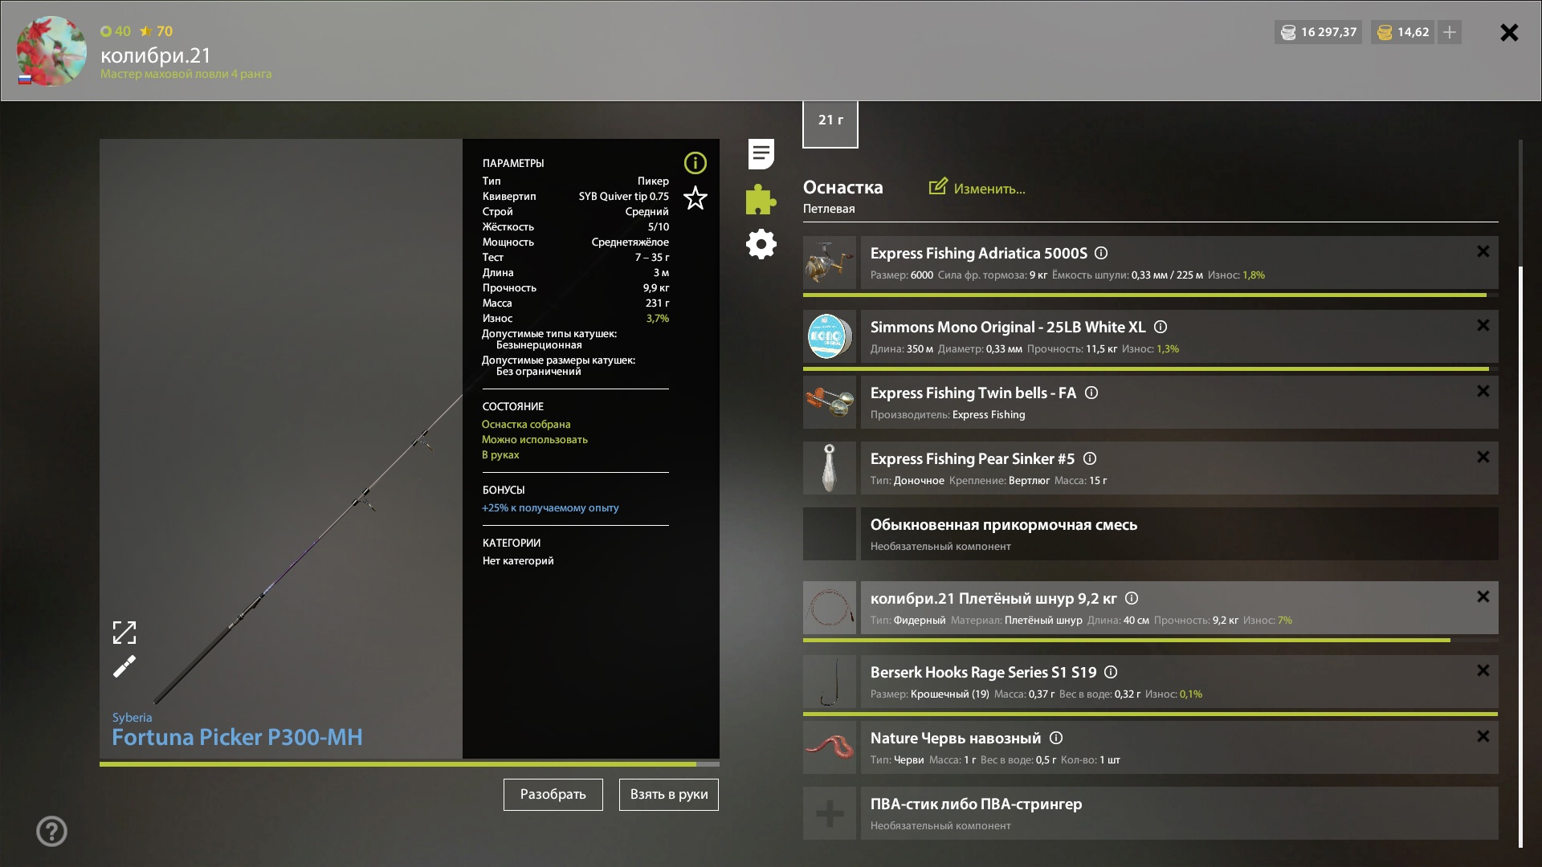Click the silver coin balance 16 297,37
1542x867 pixels.
click(1318, 32)
